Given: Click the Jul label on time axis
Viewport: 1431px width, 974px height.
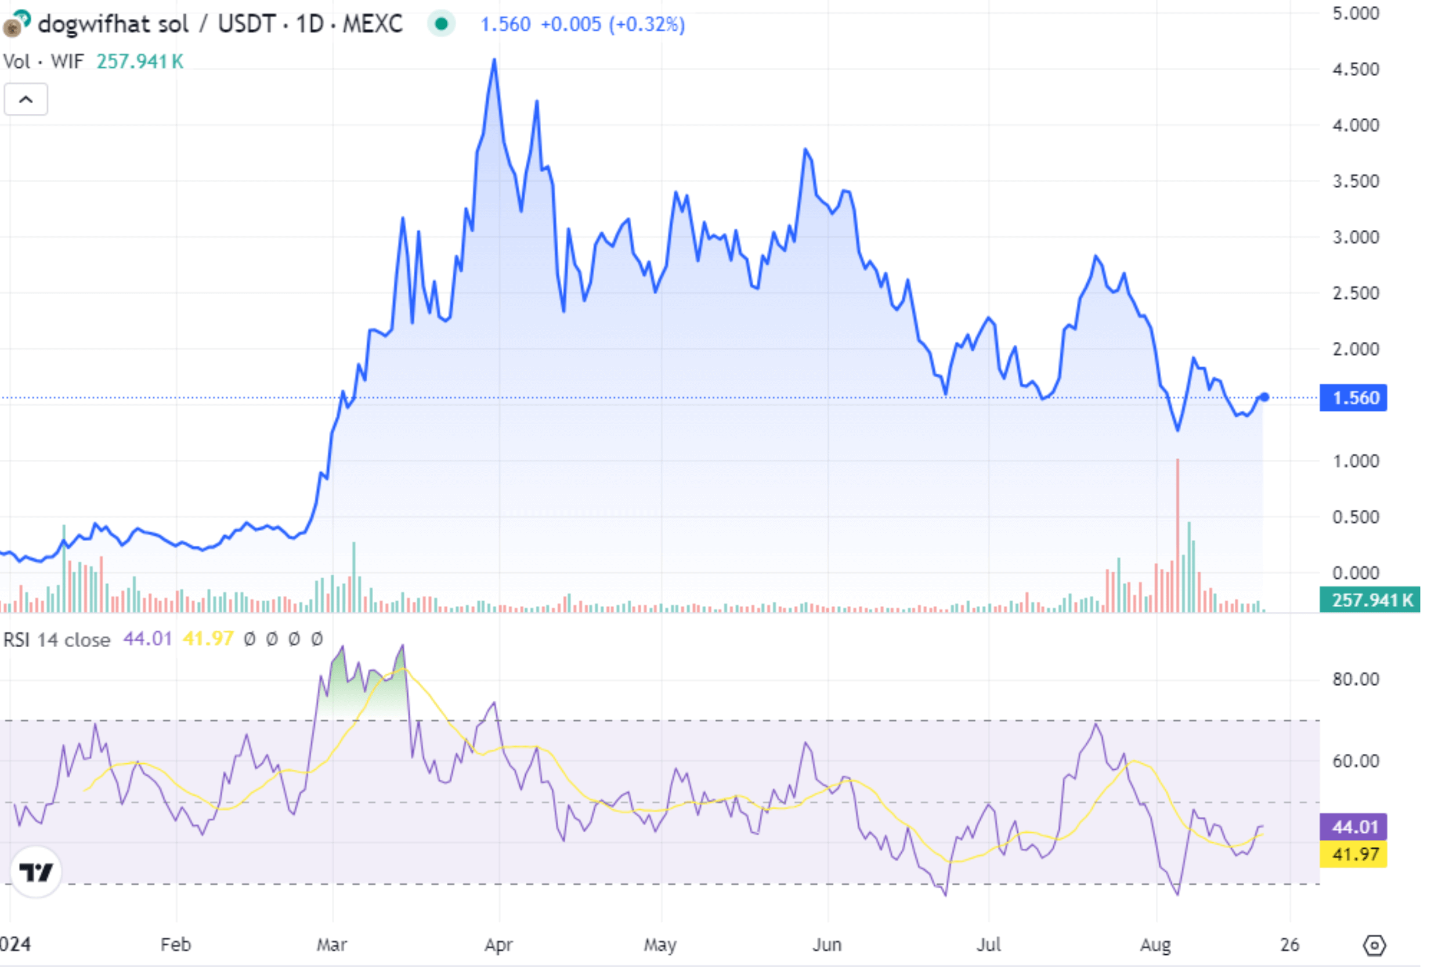Looking at the screenshot, I should pyautogui.click(x=988, y=944).
